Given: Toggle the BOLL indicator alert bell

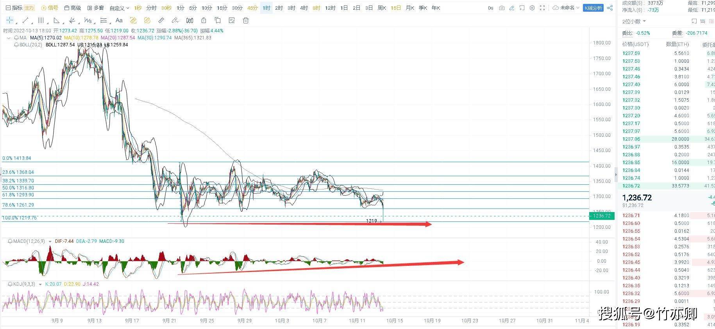Looking at the screenshot, I should (16, 45).
